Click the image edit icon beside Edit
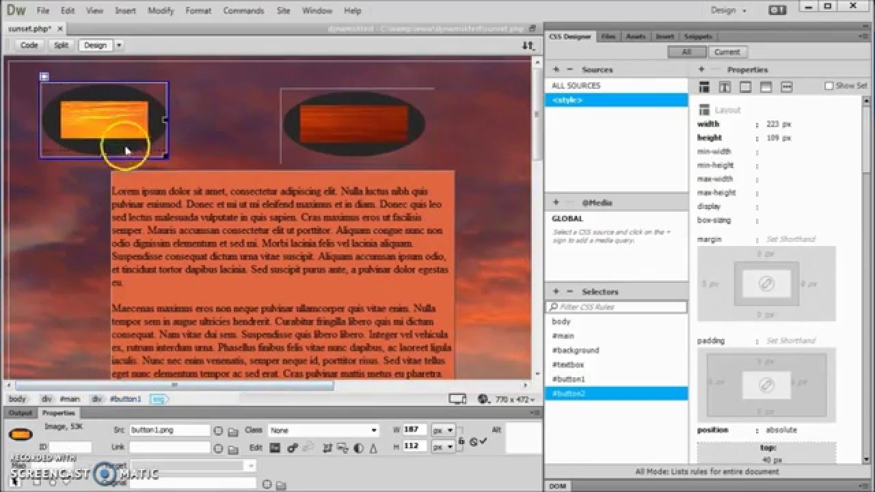The height and width of the screenshot is (492, 875). click(x=275, y=448)
